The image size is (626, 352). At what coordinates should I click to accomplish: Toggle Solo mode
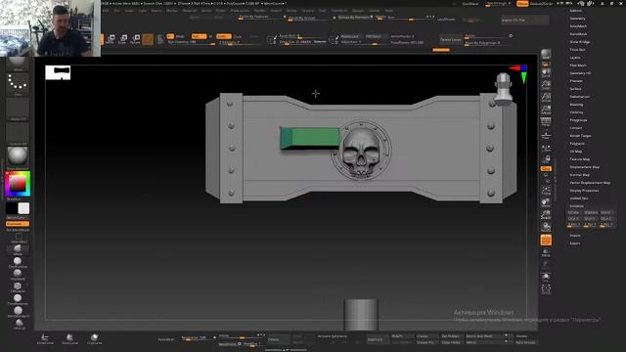click(x=546, y=277)
